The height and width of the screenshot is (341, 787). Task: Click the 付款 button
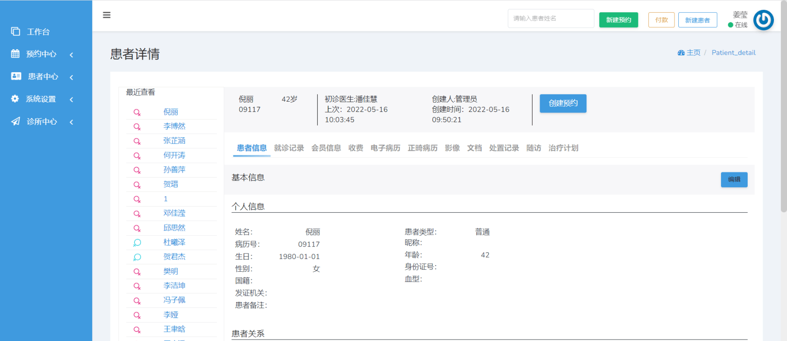[661, 20]
